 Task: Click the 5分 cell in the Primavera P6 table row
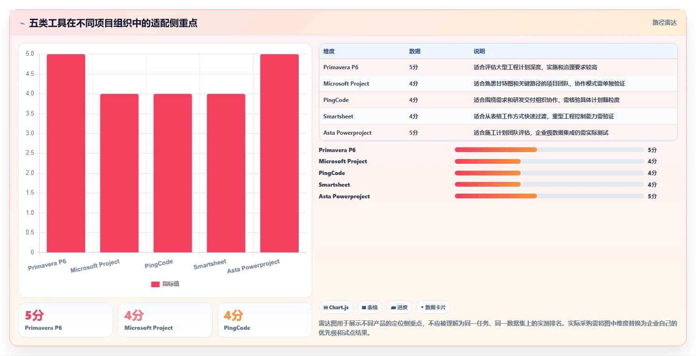[x=414, y=67]
